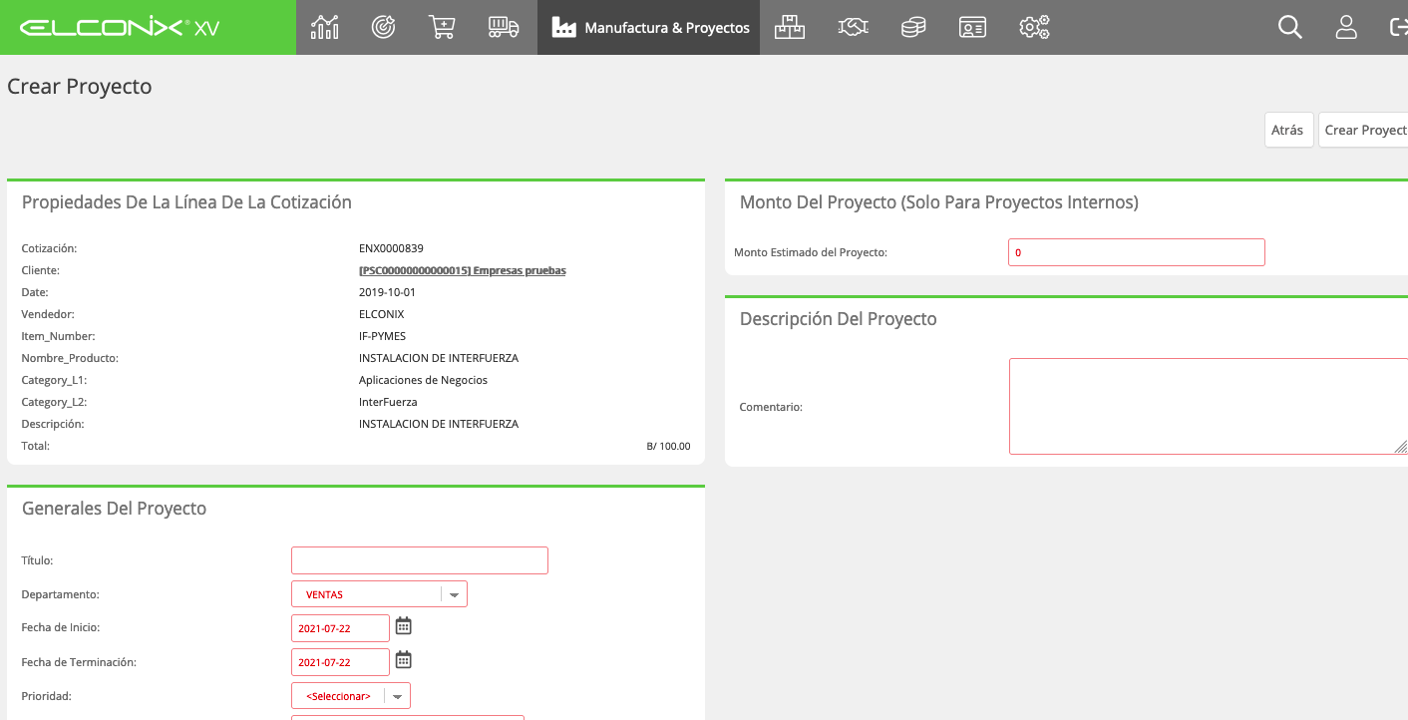The height and width of the screenshot is (720, 1408).
Task: Open calendar picker for Fecha de Terminación
Action: [404, 660]
